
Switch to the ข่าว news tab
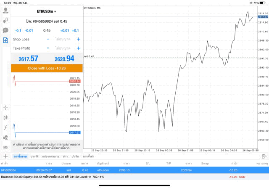(65, 156)
